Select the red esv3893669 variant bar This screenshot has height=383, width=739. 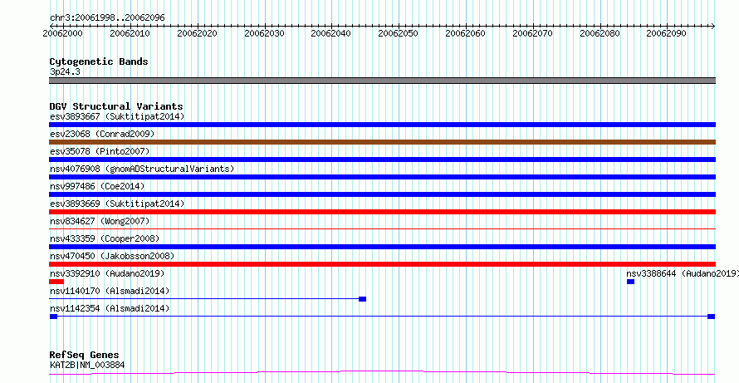[382, 212]
